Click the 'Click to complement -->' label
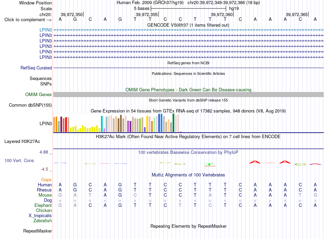324x239 pixels. 28,20
